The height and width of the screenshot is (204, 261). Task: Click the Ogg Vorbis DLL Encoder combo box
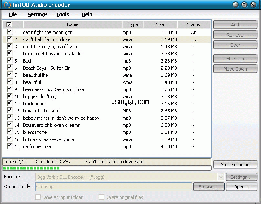130,177
